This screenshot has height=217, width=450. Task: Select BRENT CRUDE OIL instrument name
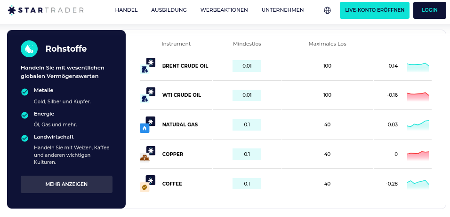(x=185, y=66)
